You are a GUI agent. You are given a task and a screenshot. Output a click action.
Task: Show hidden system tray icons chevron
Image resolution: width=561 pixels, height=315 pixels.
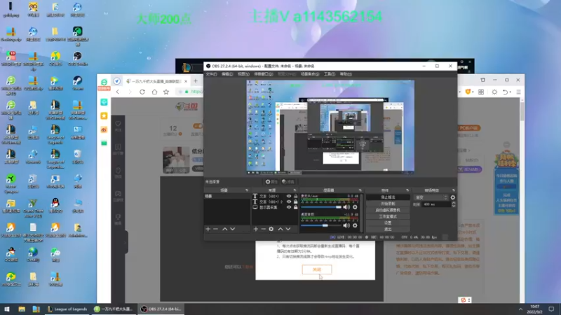520,309
